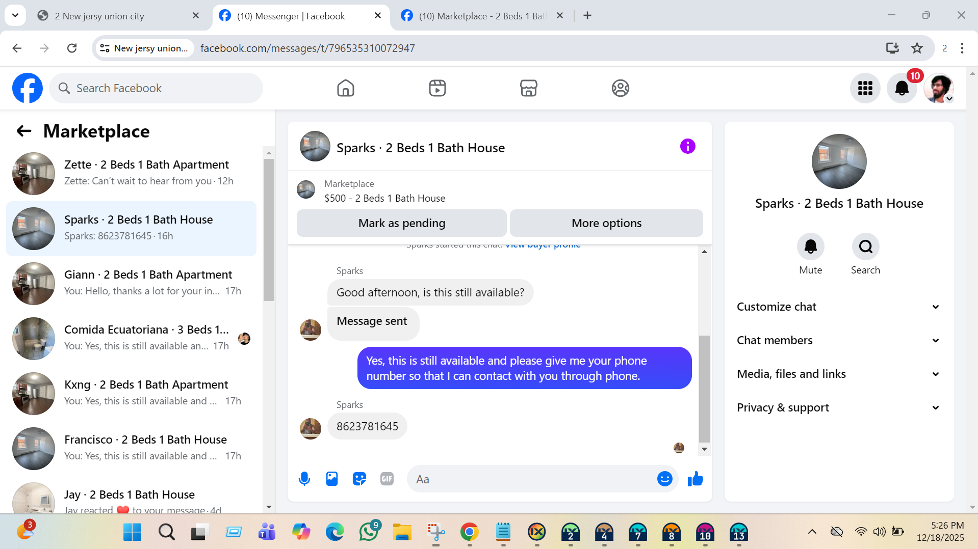Viewport: 978px width, 549px height.
Task: Open WhatsApp from the taskbar
Action: coord(369,532)
